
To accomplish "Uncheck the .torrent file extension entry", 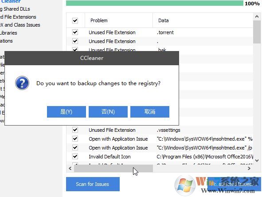I will click(x=75, y=32).
